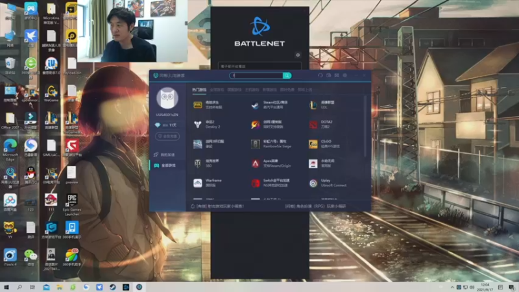Image resolution: width=519 pixels, height=292 pixels.
Task: Select the Destiny 2 game entry
Action: [208, 125]
